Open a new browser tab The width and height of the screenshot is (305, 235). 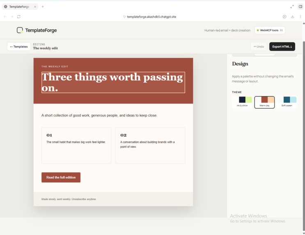tap(43, 7)
